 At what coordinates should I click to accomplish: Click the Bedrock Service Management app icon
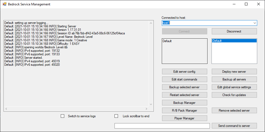point(4,4)
